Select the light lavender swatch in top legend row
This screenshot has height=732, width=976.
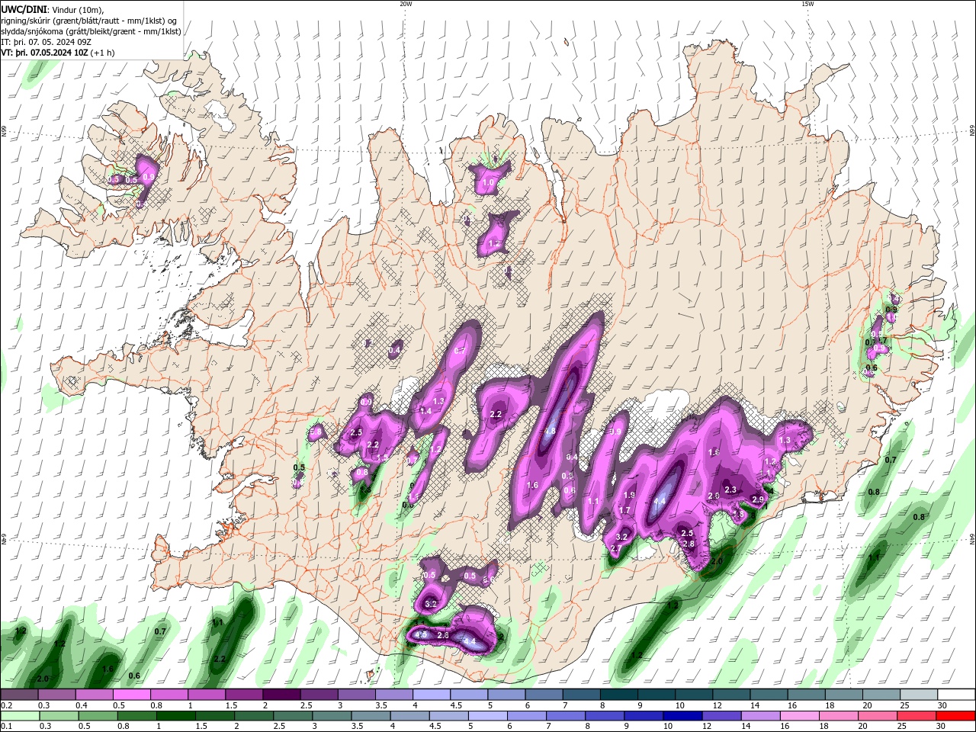(431, 694)
